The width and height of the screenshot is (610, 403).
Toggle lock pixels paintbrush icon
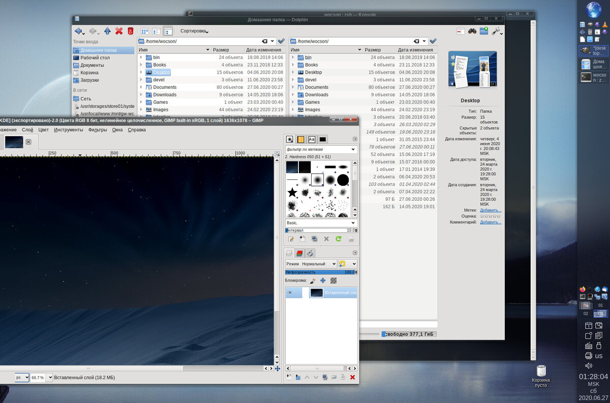(313, 280)
